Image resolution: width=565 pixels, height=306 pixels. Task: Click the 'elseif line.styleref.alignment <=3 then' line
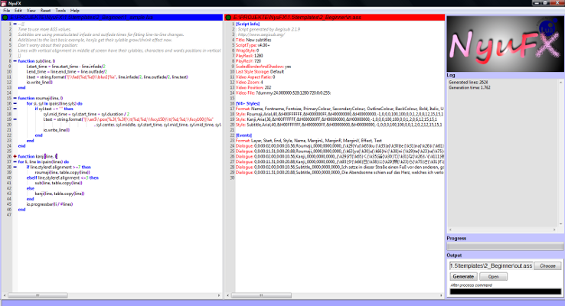(x=62, y=177)
